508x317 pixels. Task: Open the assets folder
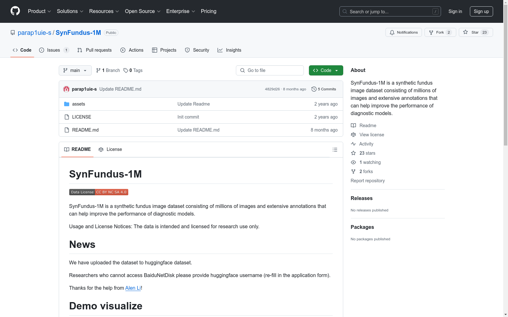(x=78, y=104)
